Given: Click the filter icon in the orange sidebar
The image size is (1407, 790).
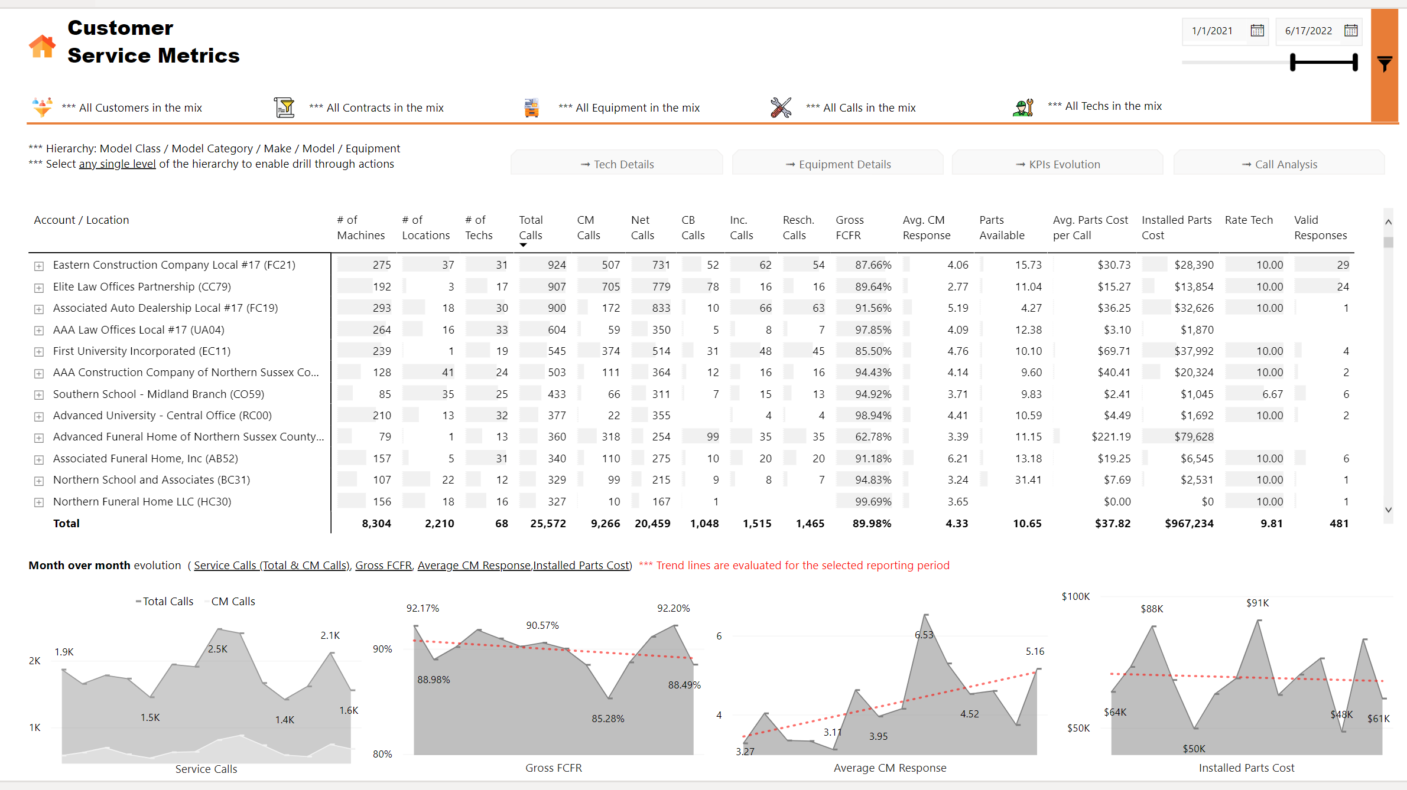Looking at the screenshot, I should (1385, 63).
